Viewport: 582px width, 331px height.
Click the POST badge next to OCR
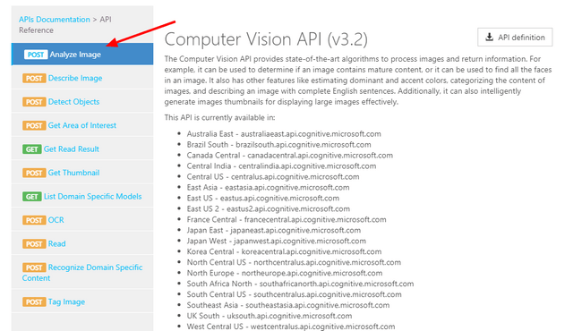click(34, 221)
